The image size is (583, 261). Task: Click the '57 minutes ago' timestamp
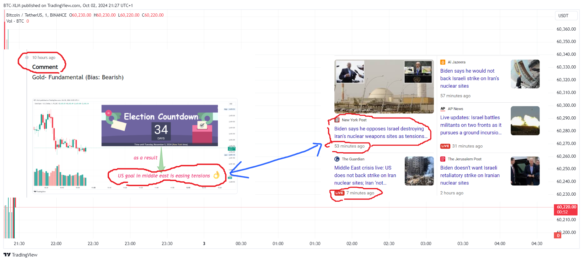[455, 96]
